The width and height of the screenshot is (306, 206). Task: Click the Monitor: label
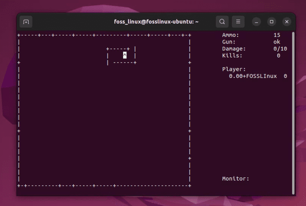tap(235, 179)
